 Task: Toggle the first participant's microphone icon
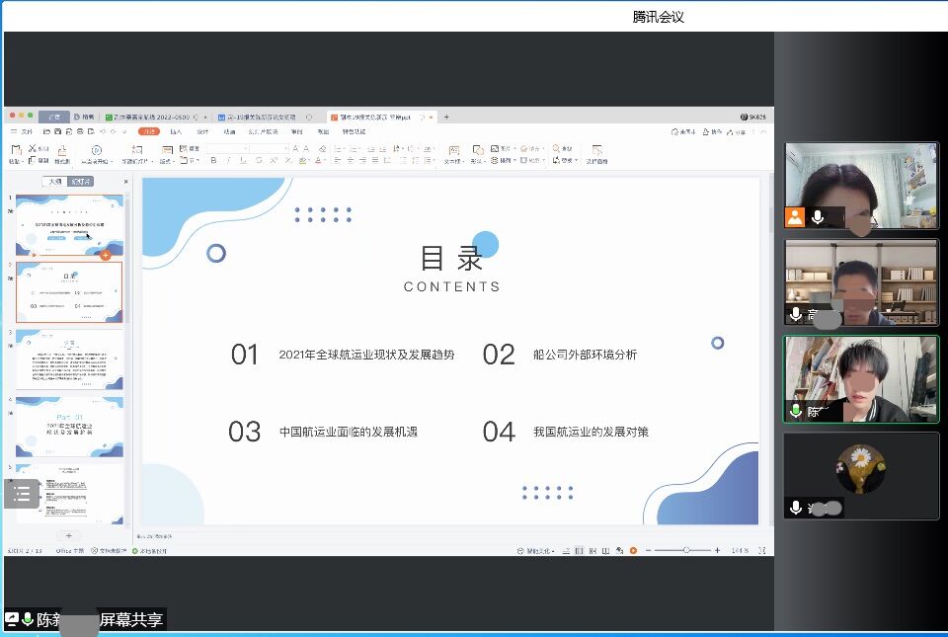(818, 217)
